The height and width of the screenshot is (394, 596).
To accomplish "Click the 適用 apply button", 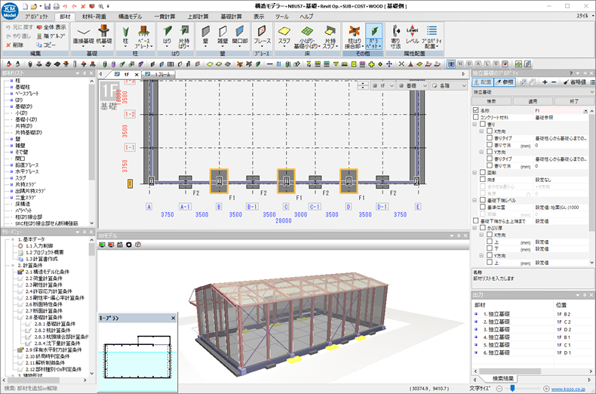I will coord(533,101).
